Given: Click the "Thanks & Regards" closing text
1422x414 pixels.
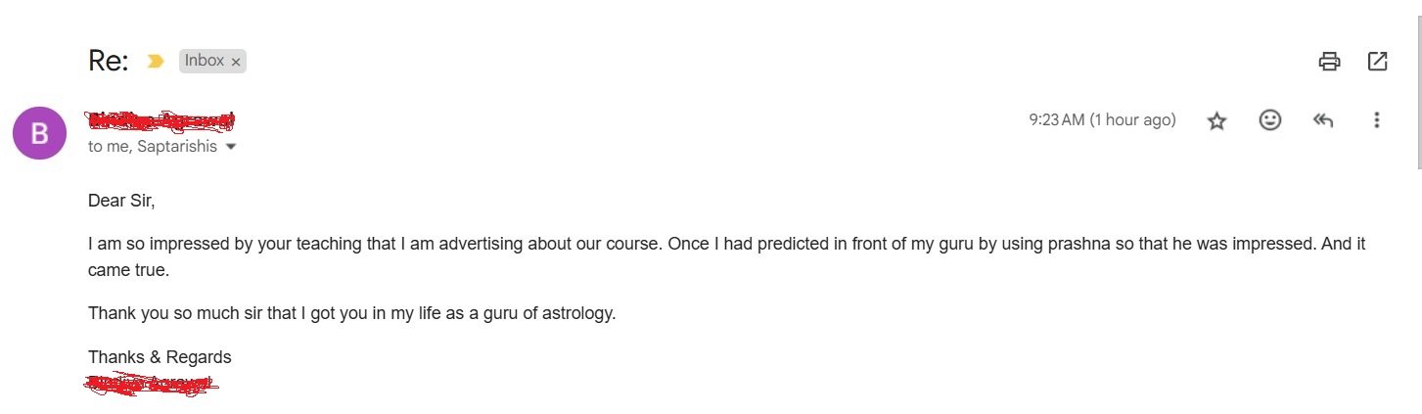Looking at the screenshot, I should 160,357.
